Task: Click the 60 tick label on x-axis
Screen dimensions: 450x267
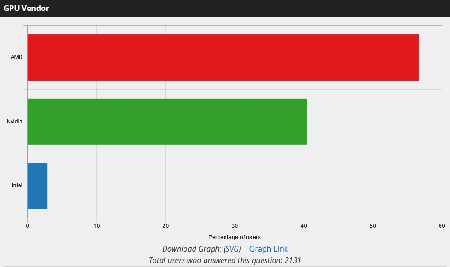Action: tap(442, 226)
